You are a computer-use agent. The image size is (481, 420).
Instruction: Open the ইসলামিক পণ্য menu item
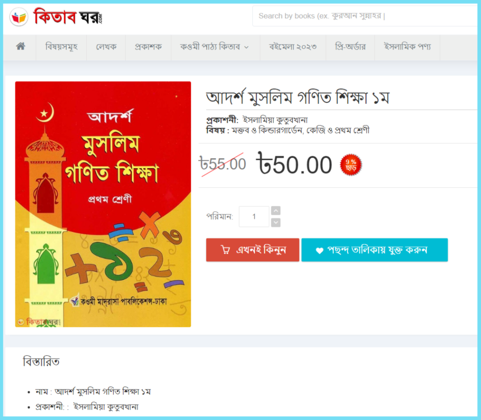pos(407,47)
